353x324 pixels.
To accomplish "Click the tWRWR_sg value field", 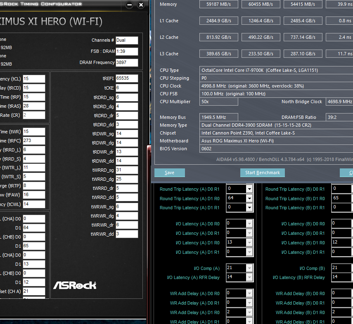I will (x=127, y=207).
